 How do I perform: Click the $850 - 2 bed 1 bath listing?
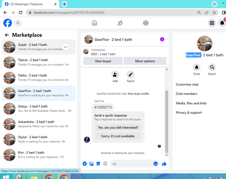[x=103, y=54]
